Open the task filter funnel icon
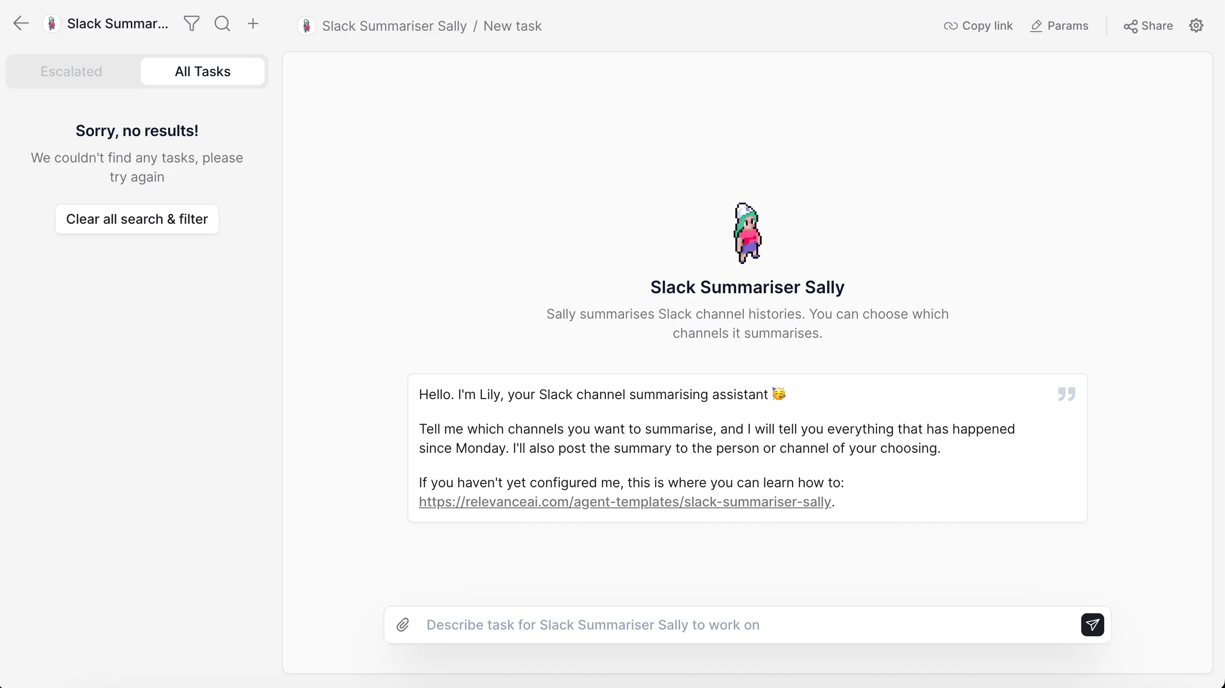The height and width of the screenshot is (688, 1225). pyautogui.click(x=192, y=23)
